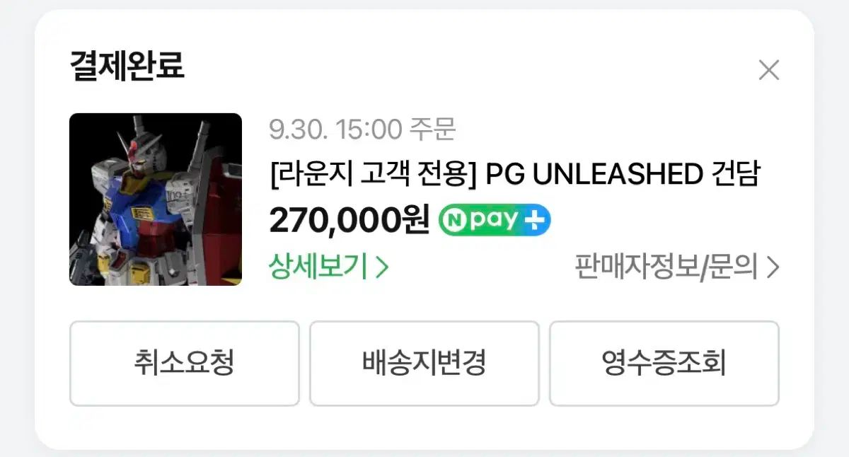The width and height of the screenshot is (849, 457).
Task: Close the 결제완료 order card
Action: [768, 70]
